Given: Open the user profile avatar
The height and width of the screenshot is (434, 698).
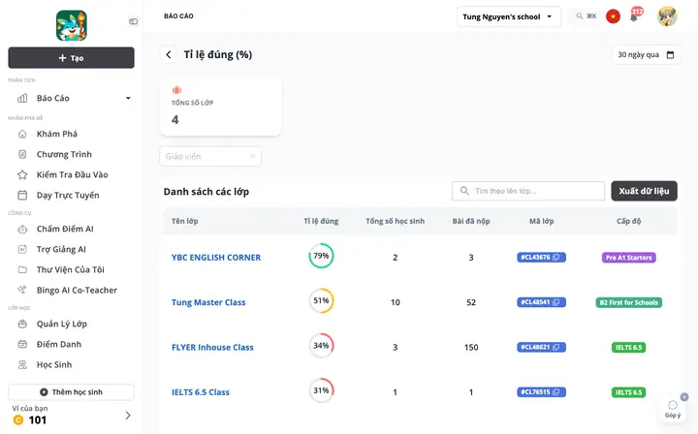Looking at the screenshot, I should [x=667, y=16].
